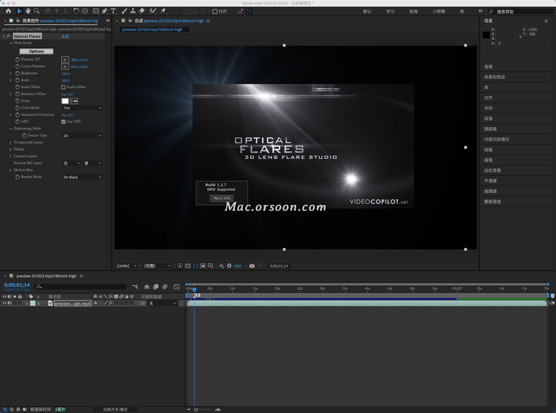The height and width of the screenshot is (413, 556).
Task: Select the Pen tool
Action: (x=105, y=11)
